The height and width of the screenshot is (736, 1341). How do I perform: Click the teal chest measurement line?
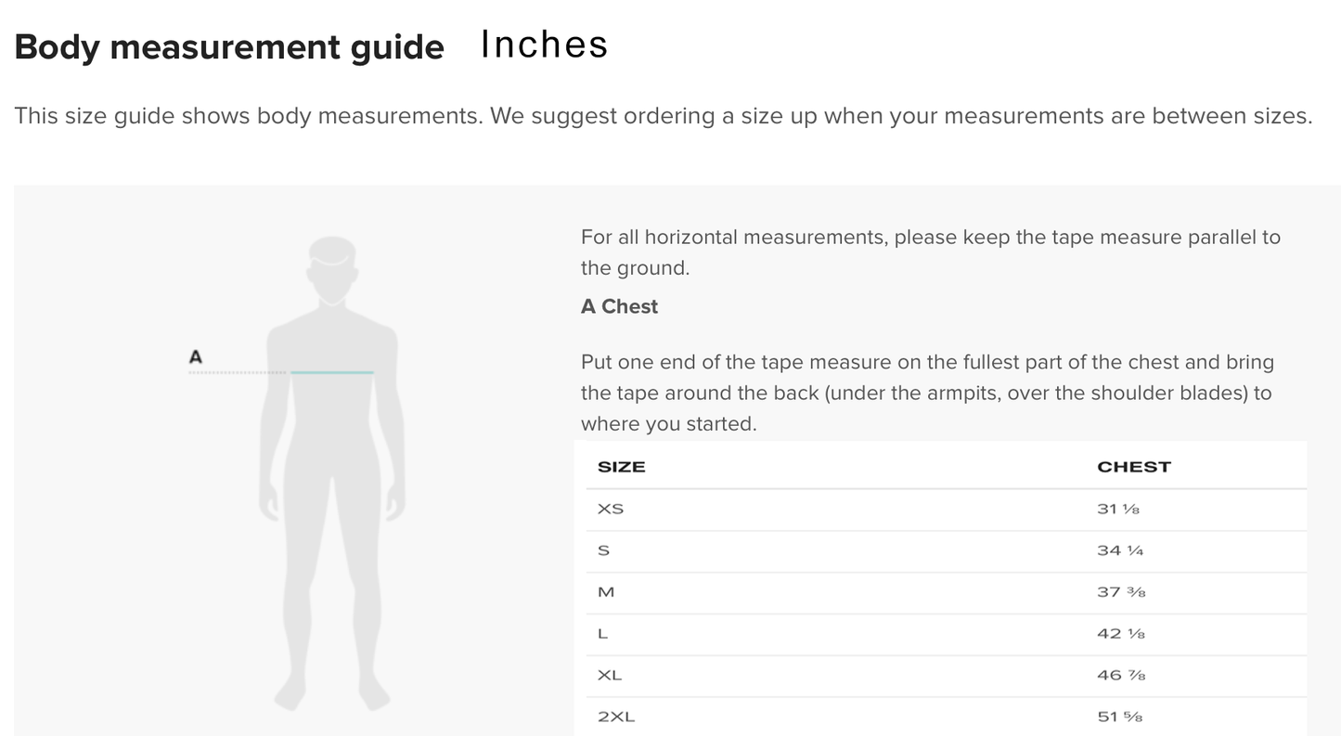click(331, 372)
